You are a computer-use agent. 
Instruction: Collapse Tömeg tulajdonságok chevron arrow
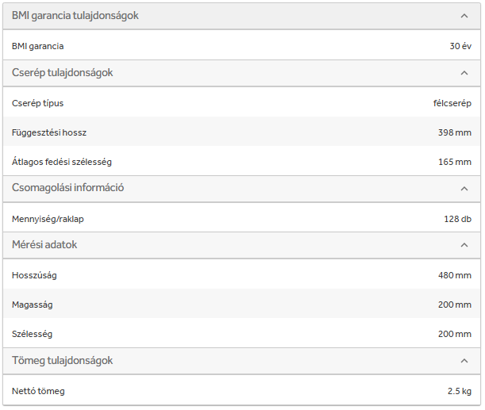click(x=464, y=361)
